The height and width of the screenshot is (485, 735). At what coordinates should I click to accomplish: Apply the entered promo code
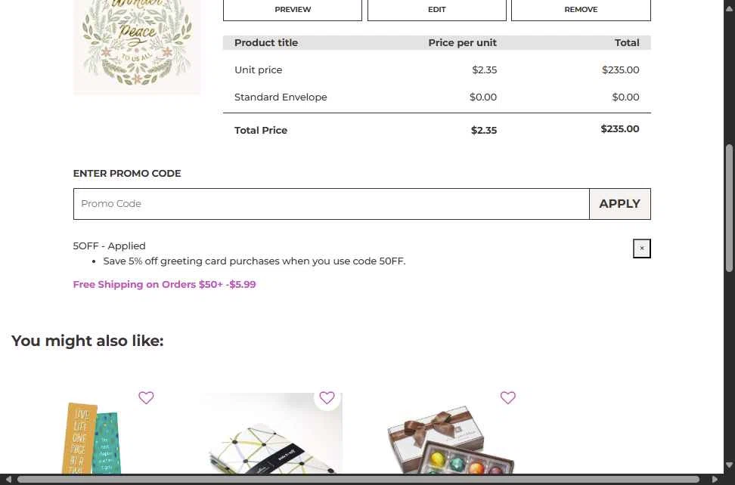[x=619, y=204]
